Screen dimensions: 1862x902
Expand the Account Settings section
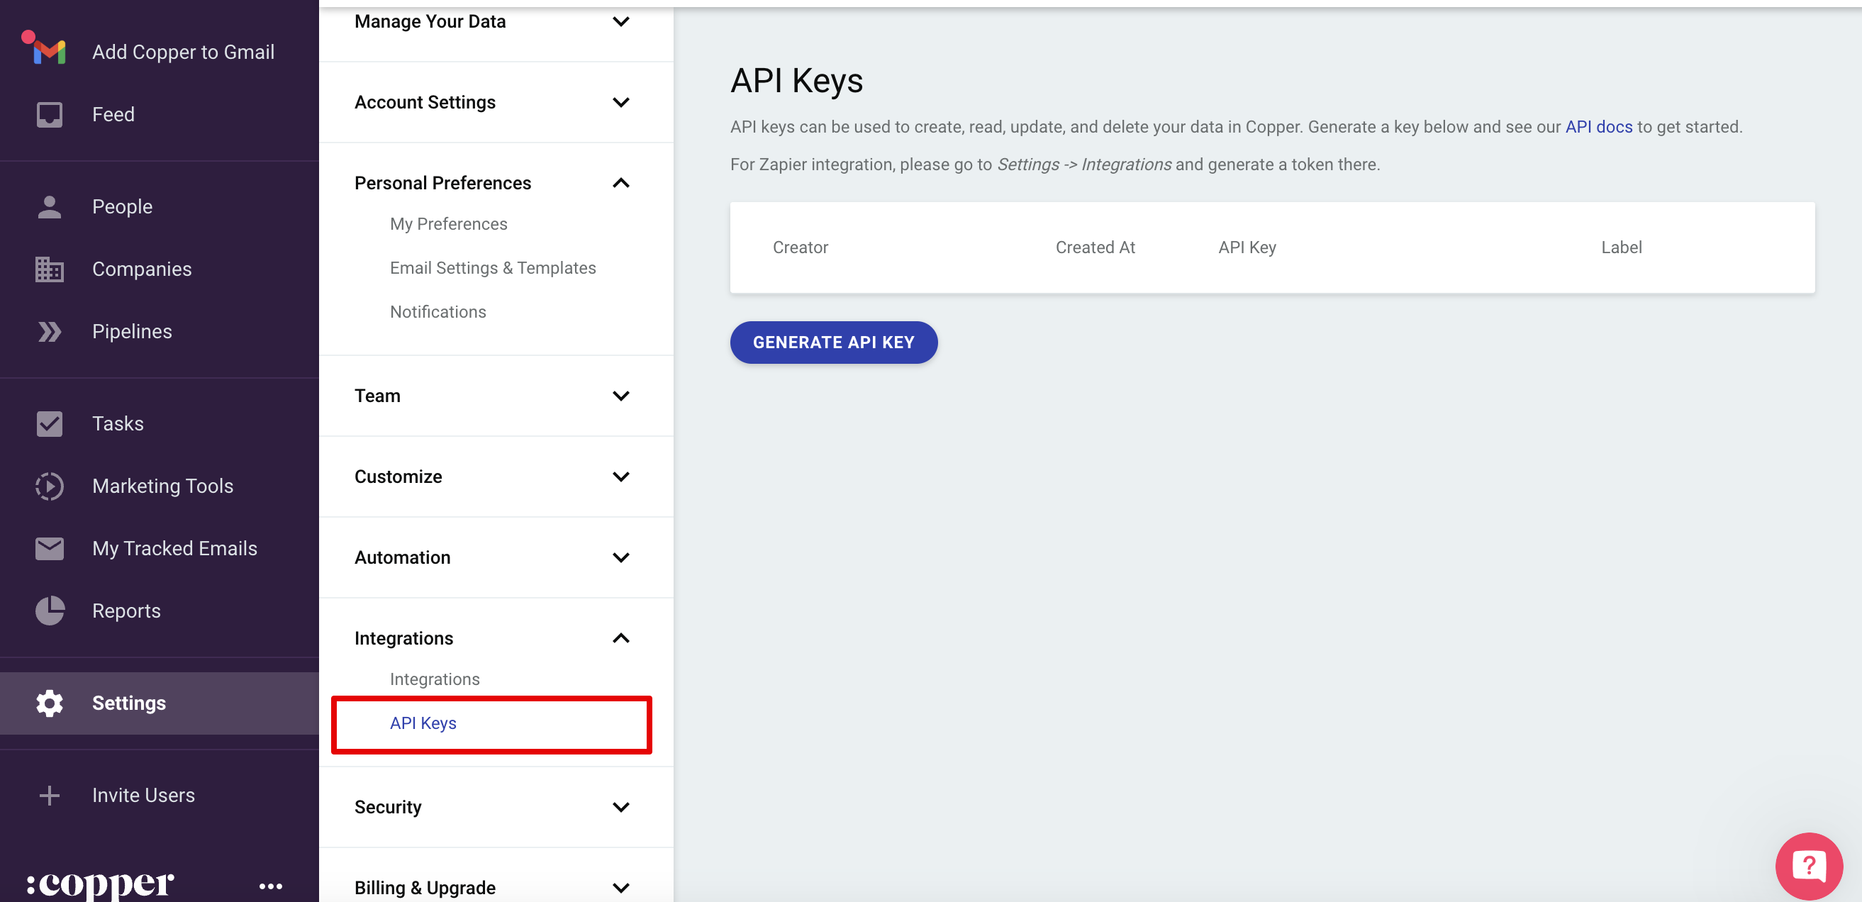coord(620,102)
